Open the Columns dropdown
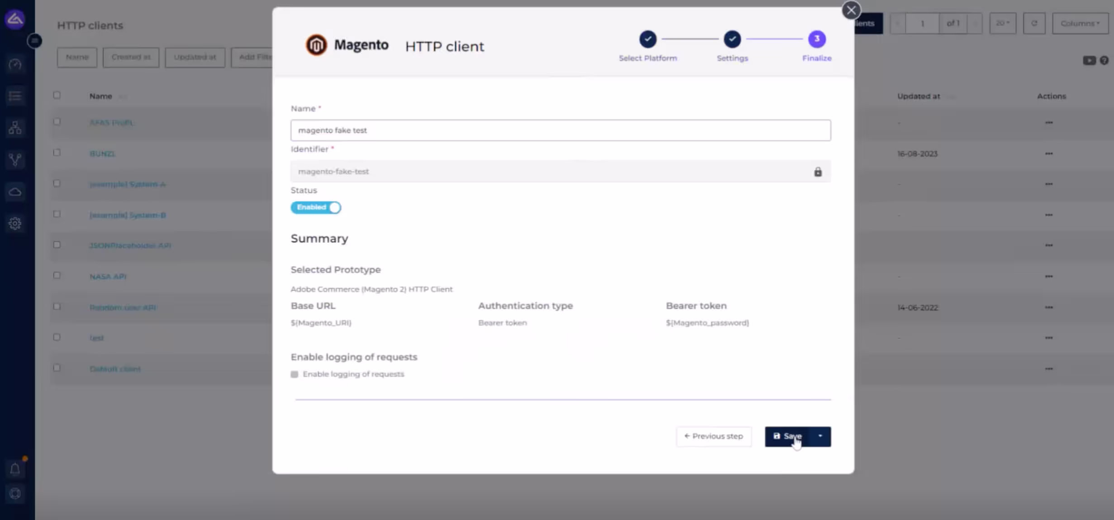This screenshot has width=1114, height=520. [x=1080, y=23]
